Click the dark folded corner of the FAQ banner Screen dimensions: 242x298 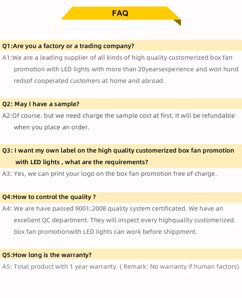point(177,23)
